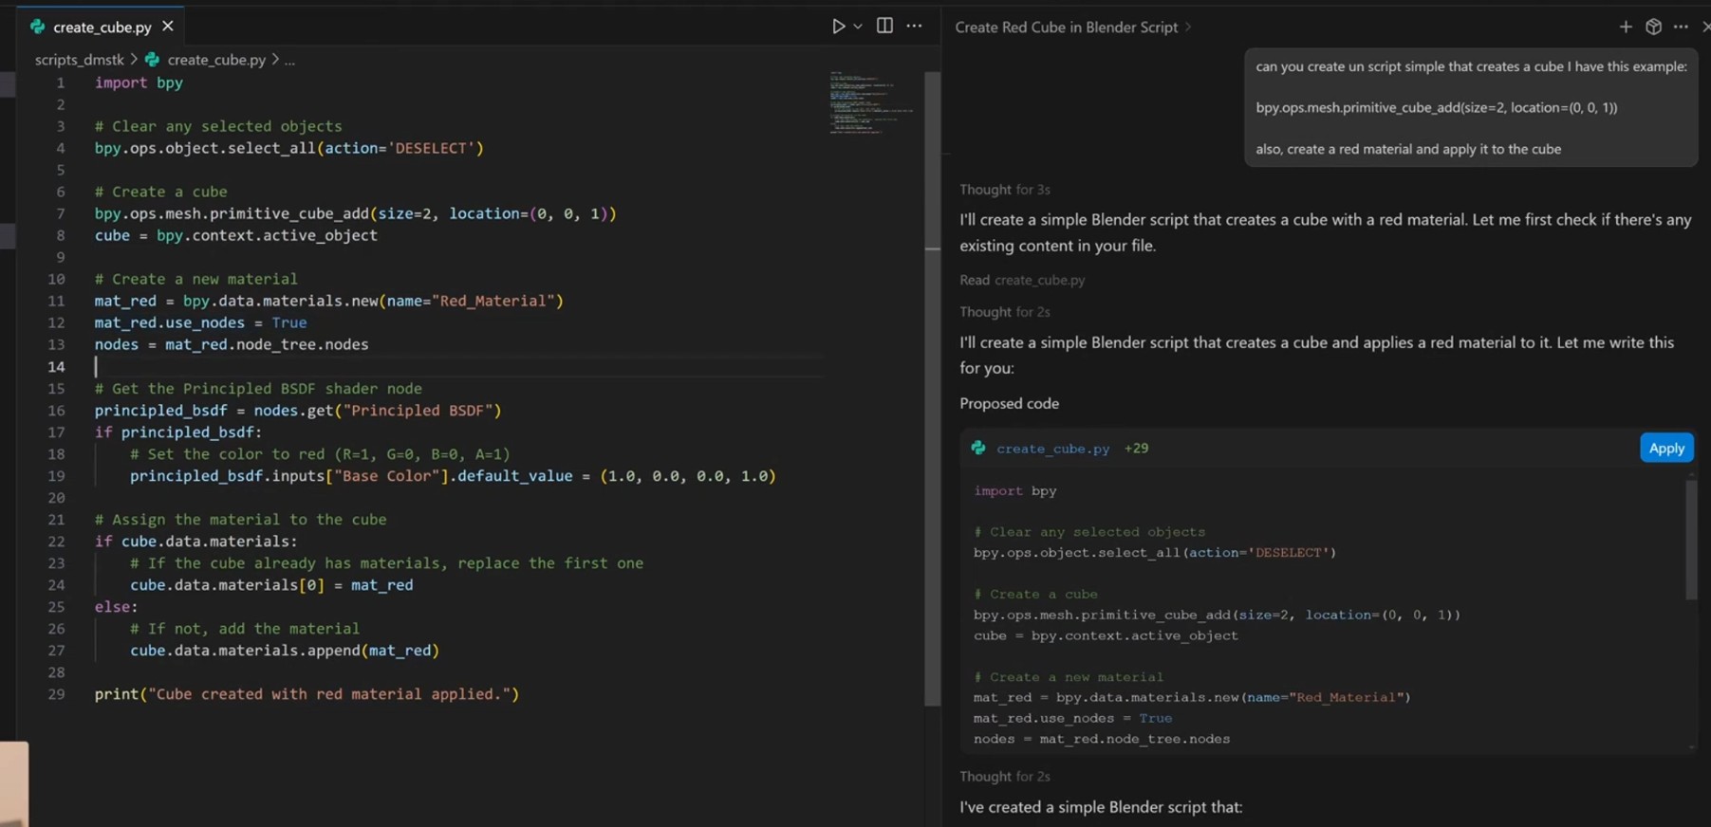The height and width of the screenshot is (827, 1711).
Task: Click scripts_dmstk folder in breadcrumb
Action: click(x=79, y=60)
